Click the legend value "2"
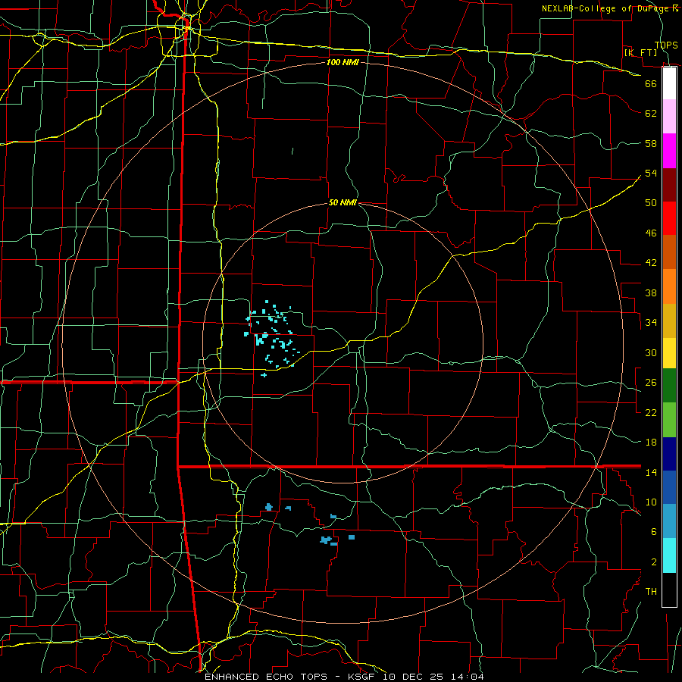The width and height of the screenshot is (682, 682). (x=653, y=562)
